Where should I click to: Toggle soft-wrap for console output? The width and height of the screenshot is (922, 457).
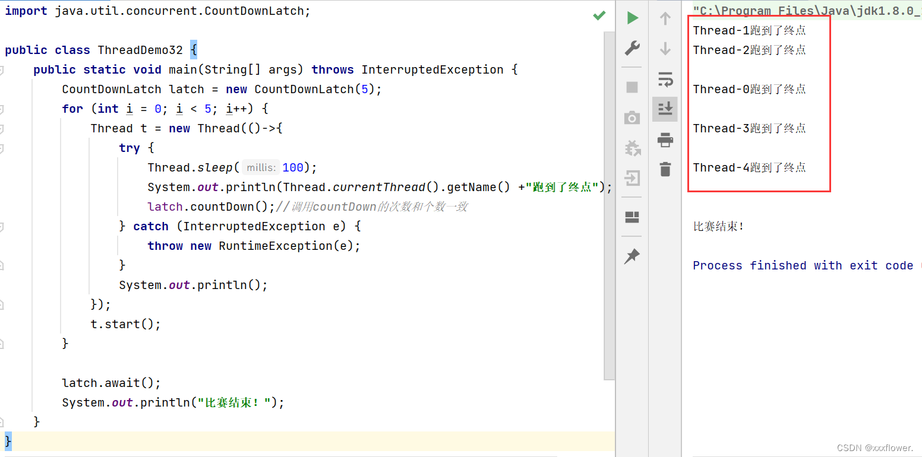tap(665, 79)
